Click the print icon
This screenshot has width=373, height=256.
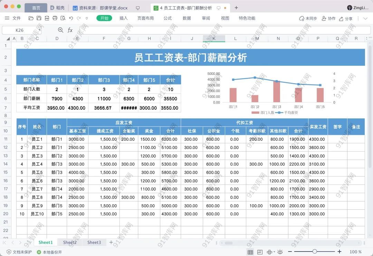coord(55,18)
